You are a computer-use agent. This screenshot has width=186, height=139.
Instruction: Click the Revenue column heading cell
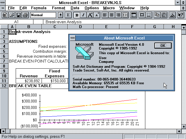point(29,76)
